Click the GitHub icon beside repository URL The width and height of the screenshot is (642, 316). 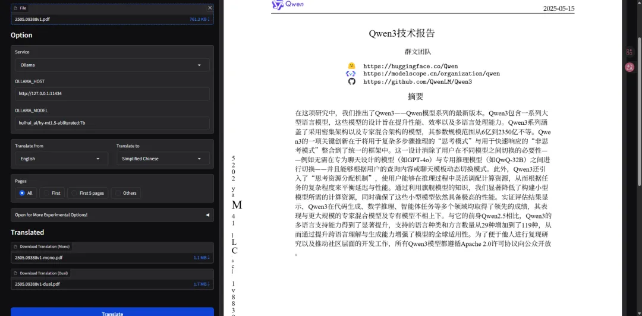click(x=351, y=81)
